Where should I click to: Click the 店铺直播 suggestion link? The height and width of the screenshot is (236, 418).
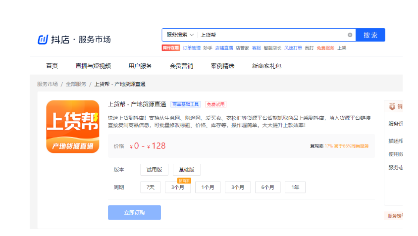tap(224, 48)
